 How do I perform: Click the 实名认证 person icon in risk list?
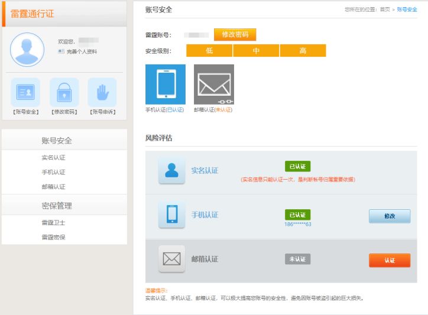click(171, 171)
